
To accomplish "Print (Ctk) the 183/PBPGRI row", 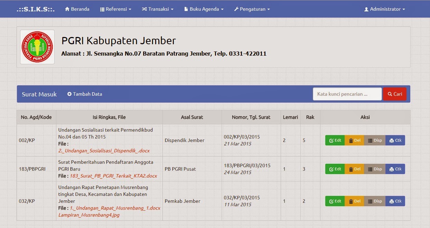I will coord(395,169).
